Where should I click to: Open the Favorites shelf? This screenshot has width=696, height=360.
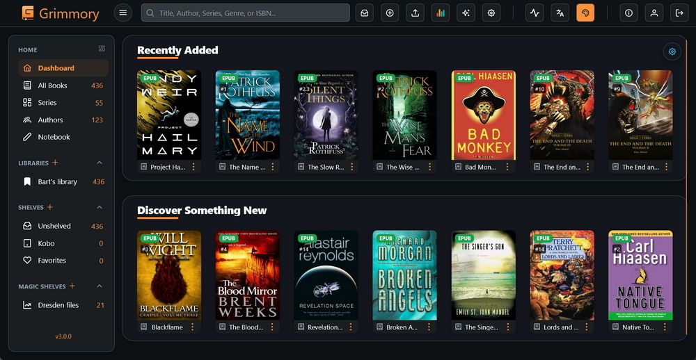tap(63, 260)
